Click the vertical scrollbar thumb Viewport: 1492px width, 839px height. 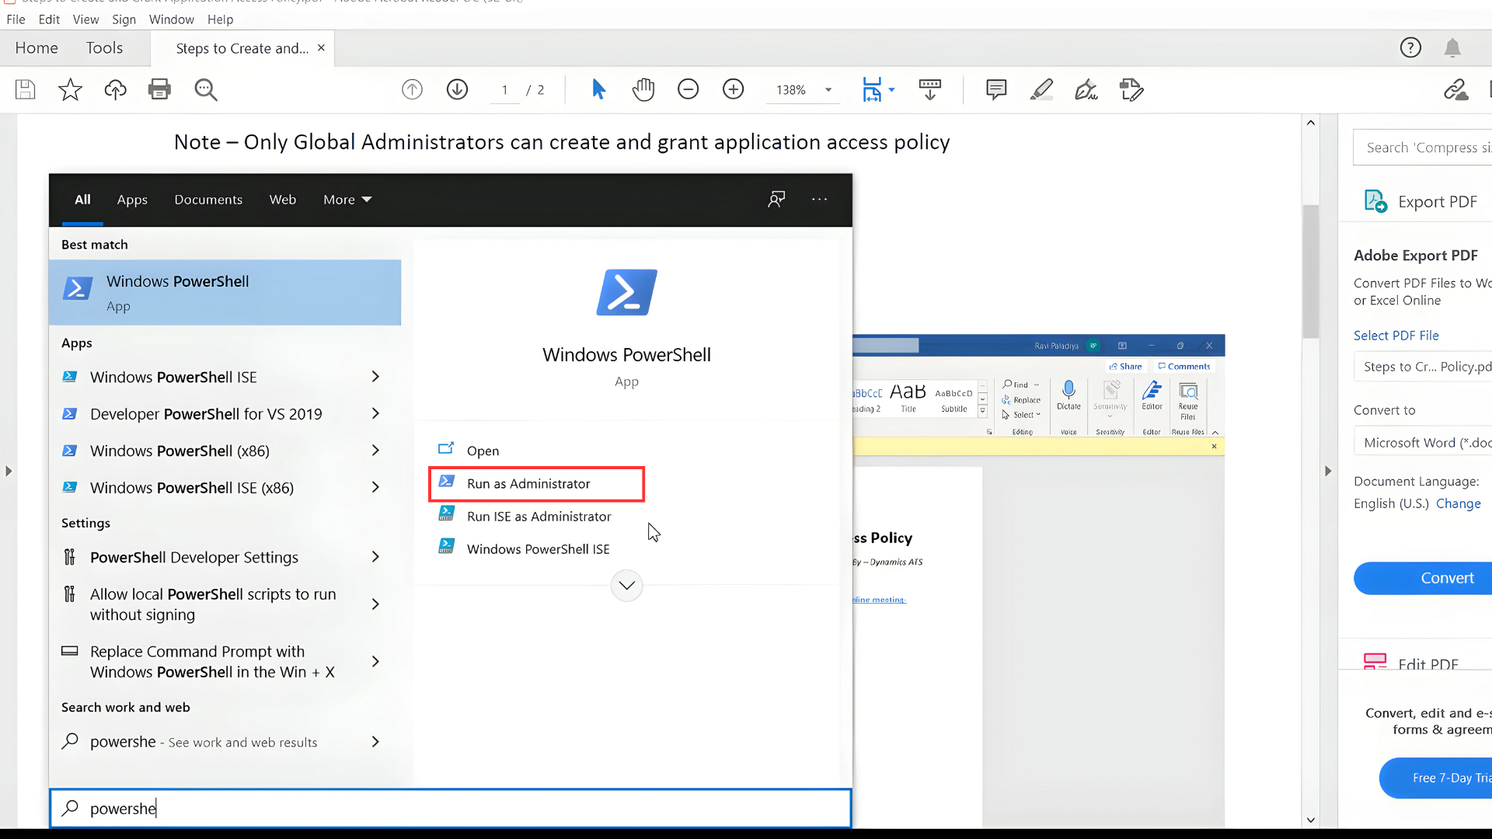(1311, 272)
